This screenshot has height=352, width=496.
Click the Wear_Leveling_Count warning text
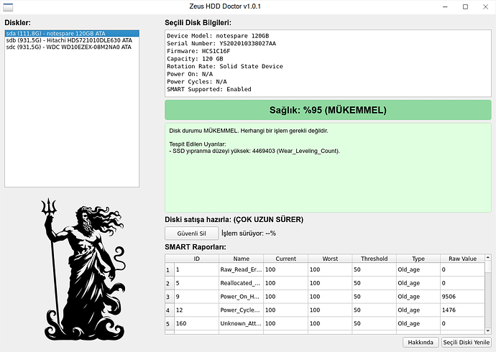pyautogui.click(x=254, y=151)
